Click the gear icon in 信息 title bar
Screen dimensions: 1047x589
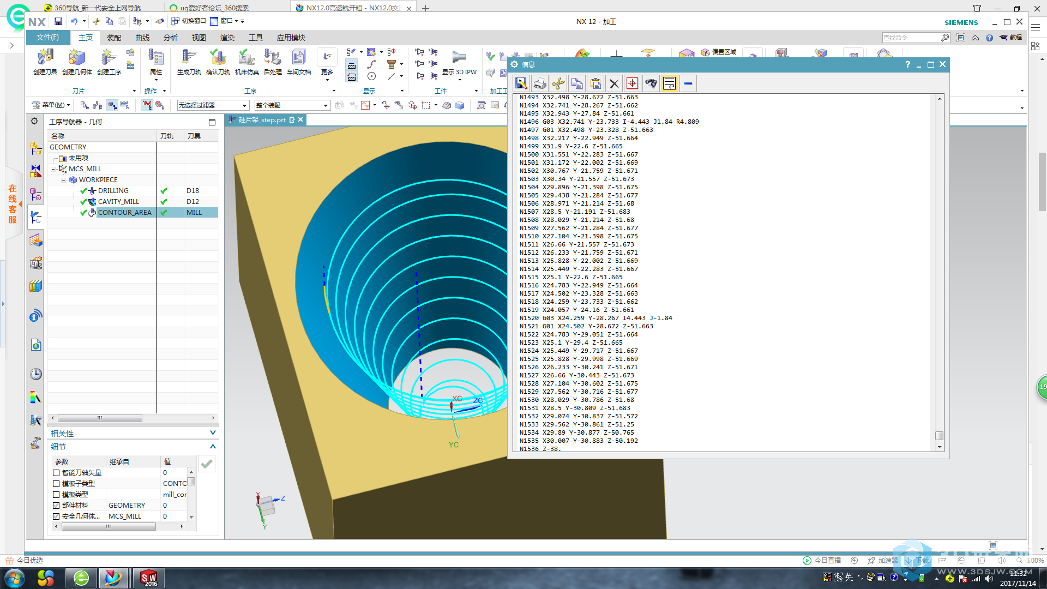pyautogui.click(x=514, y=64)
